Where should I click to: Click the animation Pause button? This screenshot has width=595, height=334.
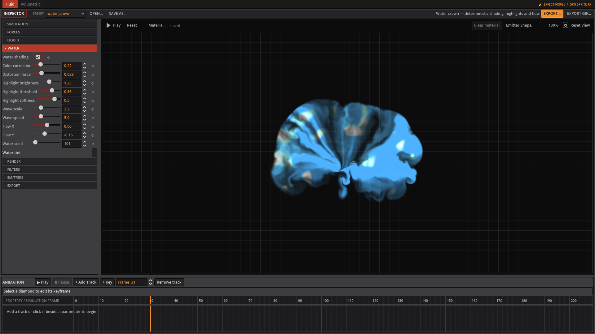coord(62,282)
